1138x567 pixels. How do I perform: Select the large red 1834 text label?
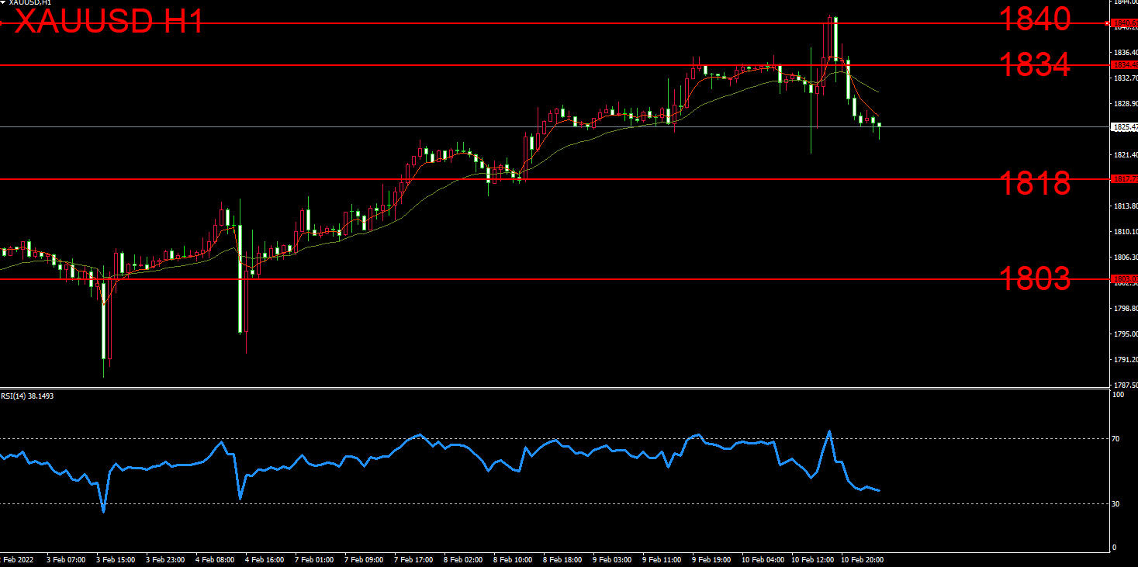click(1034, 64)
